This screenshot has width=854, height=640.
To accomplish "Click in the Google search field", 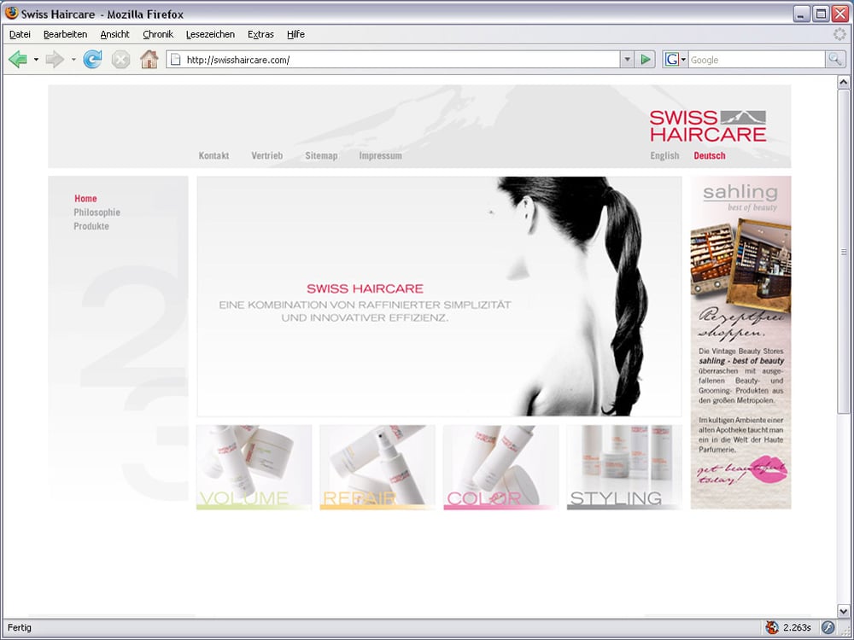I will click(x=757, y=60).
